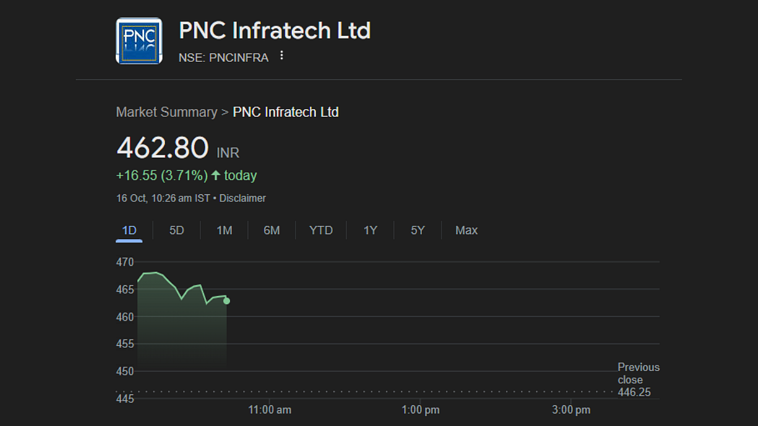Open the three-dot more options menu
The width and height of the screenshot is (758, 426).
282,56
